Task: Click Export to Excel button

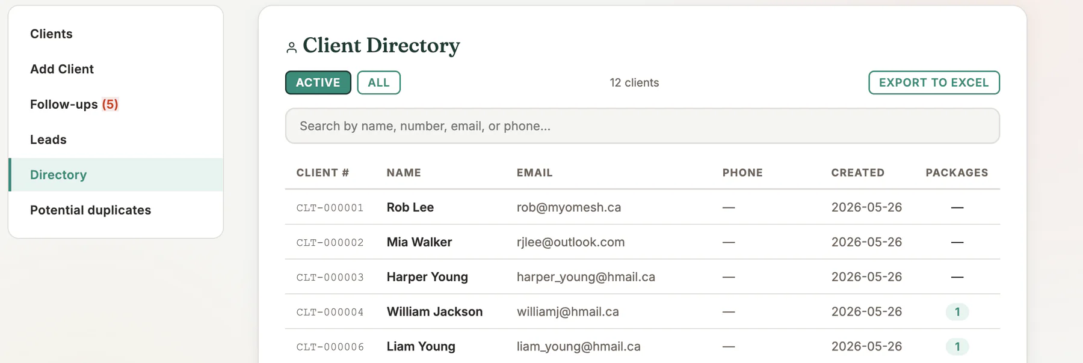Action: coord(934,82)
